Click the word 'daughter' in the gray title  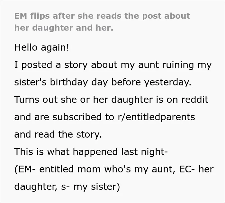click(x=53, y=28)
